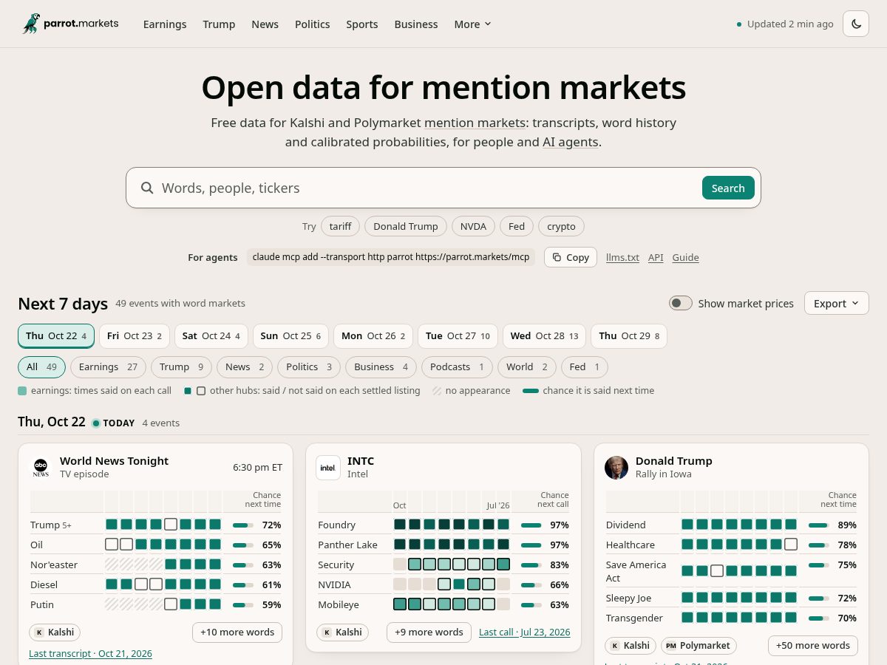Toggle Show market prices switch

[681, 303]
